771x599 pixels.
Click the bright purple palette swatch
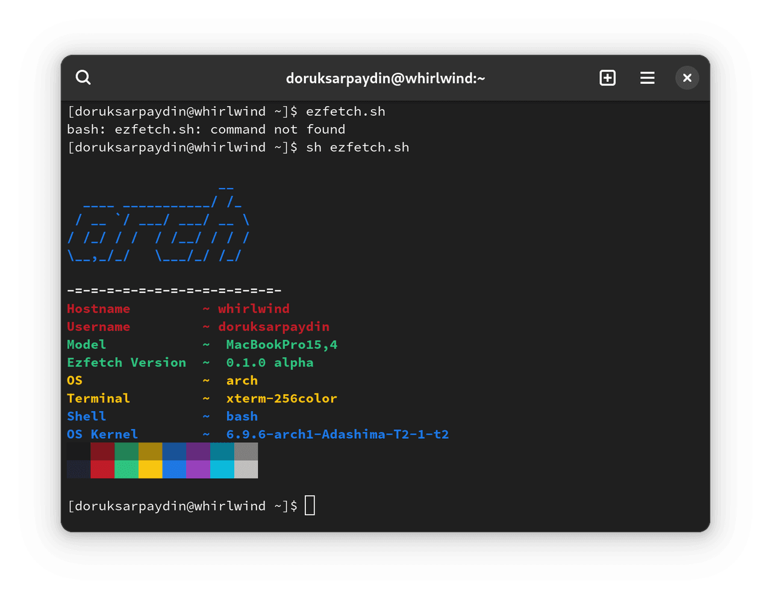click(x=198, y=469)
